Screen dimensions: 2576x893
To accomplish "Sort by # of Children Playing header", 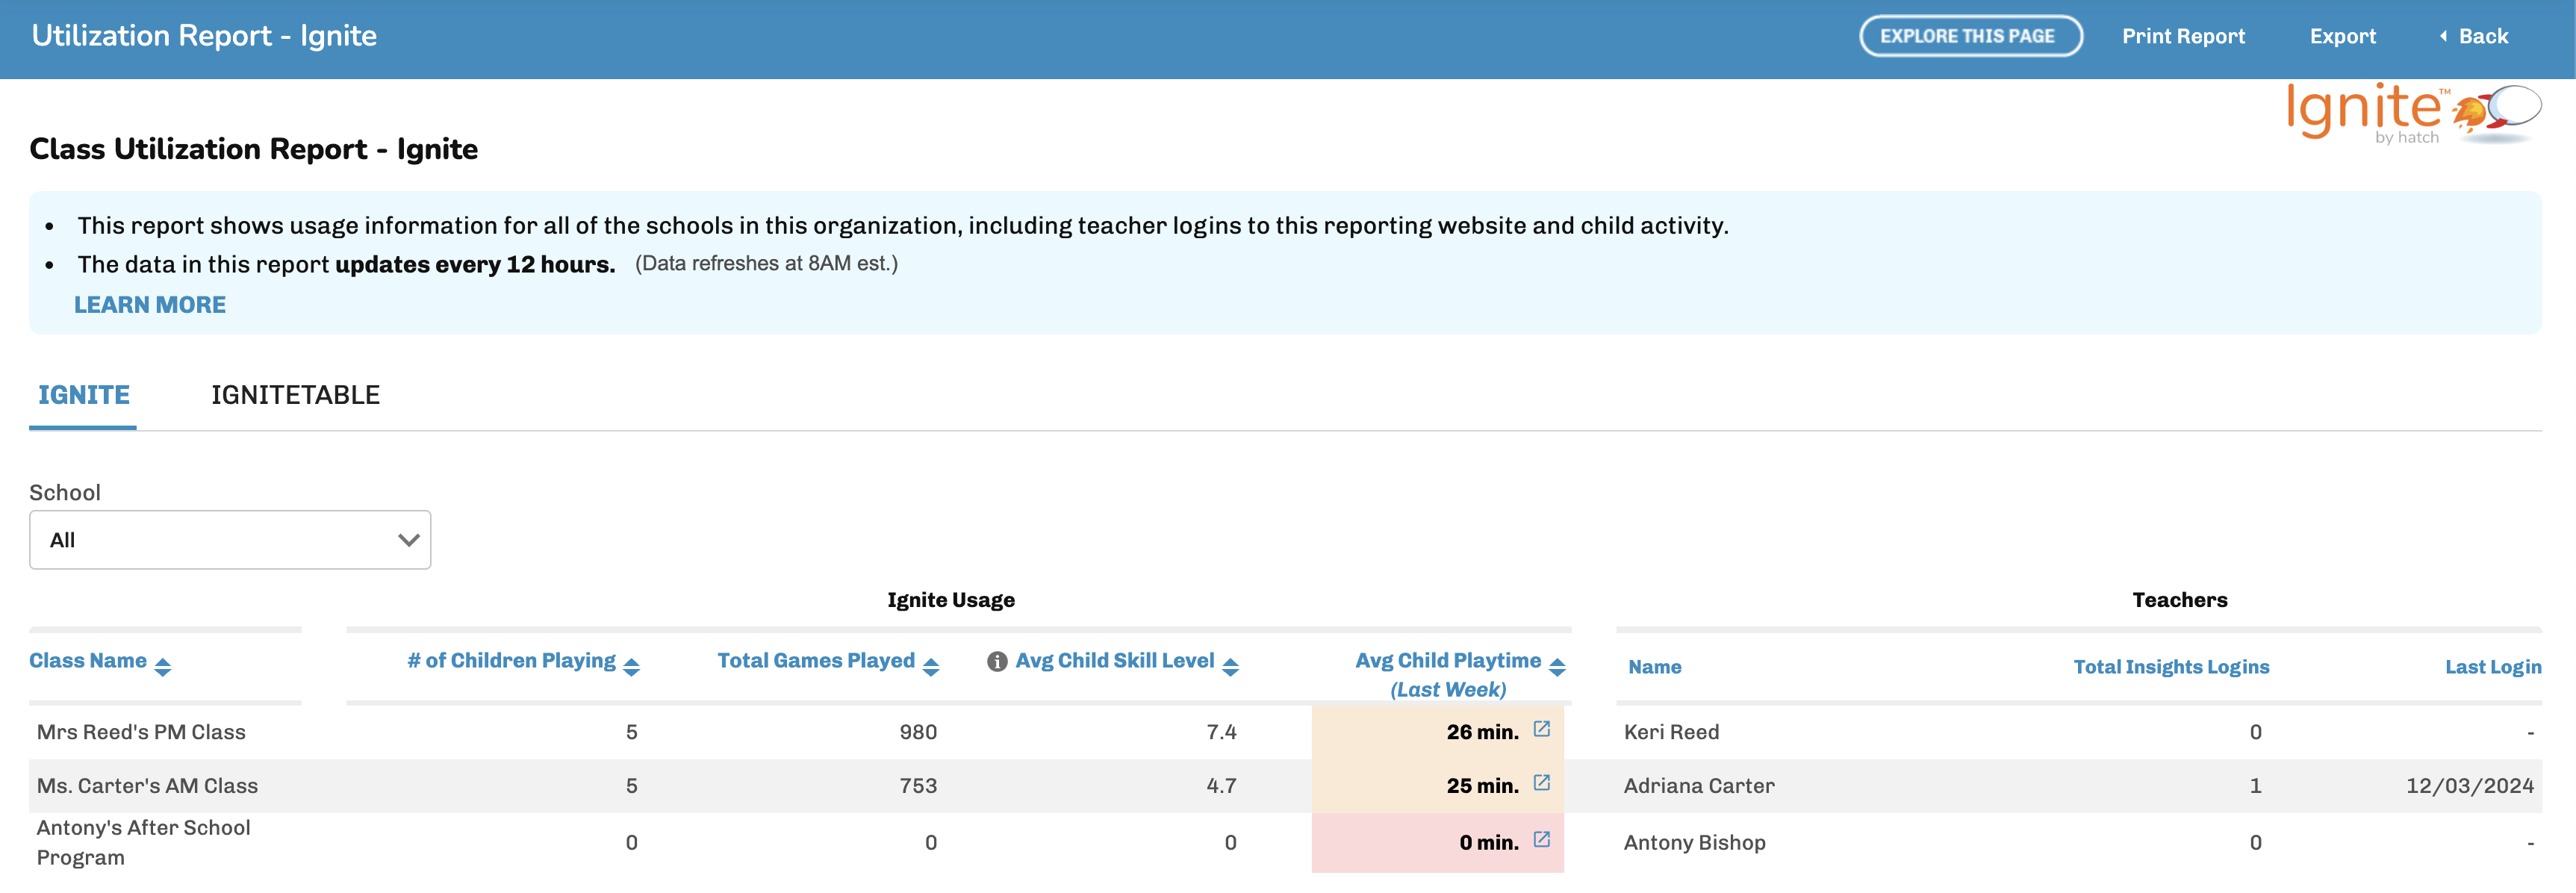I will (511, 661).
